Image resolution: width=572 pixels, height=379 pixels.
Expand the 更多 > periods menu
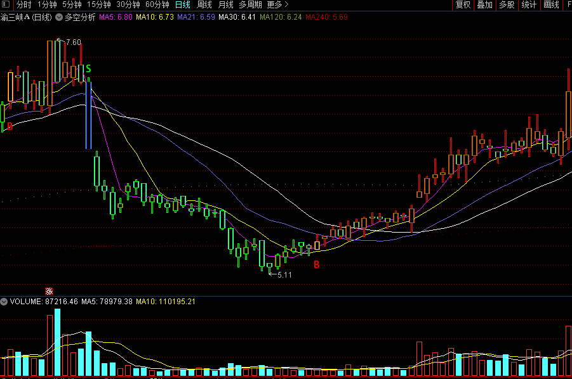(x=277, y=4)
